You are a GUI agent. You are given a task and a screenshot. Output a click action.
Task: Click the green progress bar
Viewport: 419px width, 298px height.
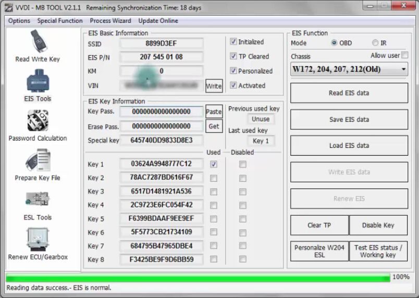198,277
